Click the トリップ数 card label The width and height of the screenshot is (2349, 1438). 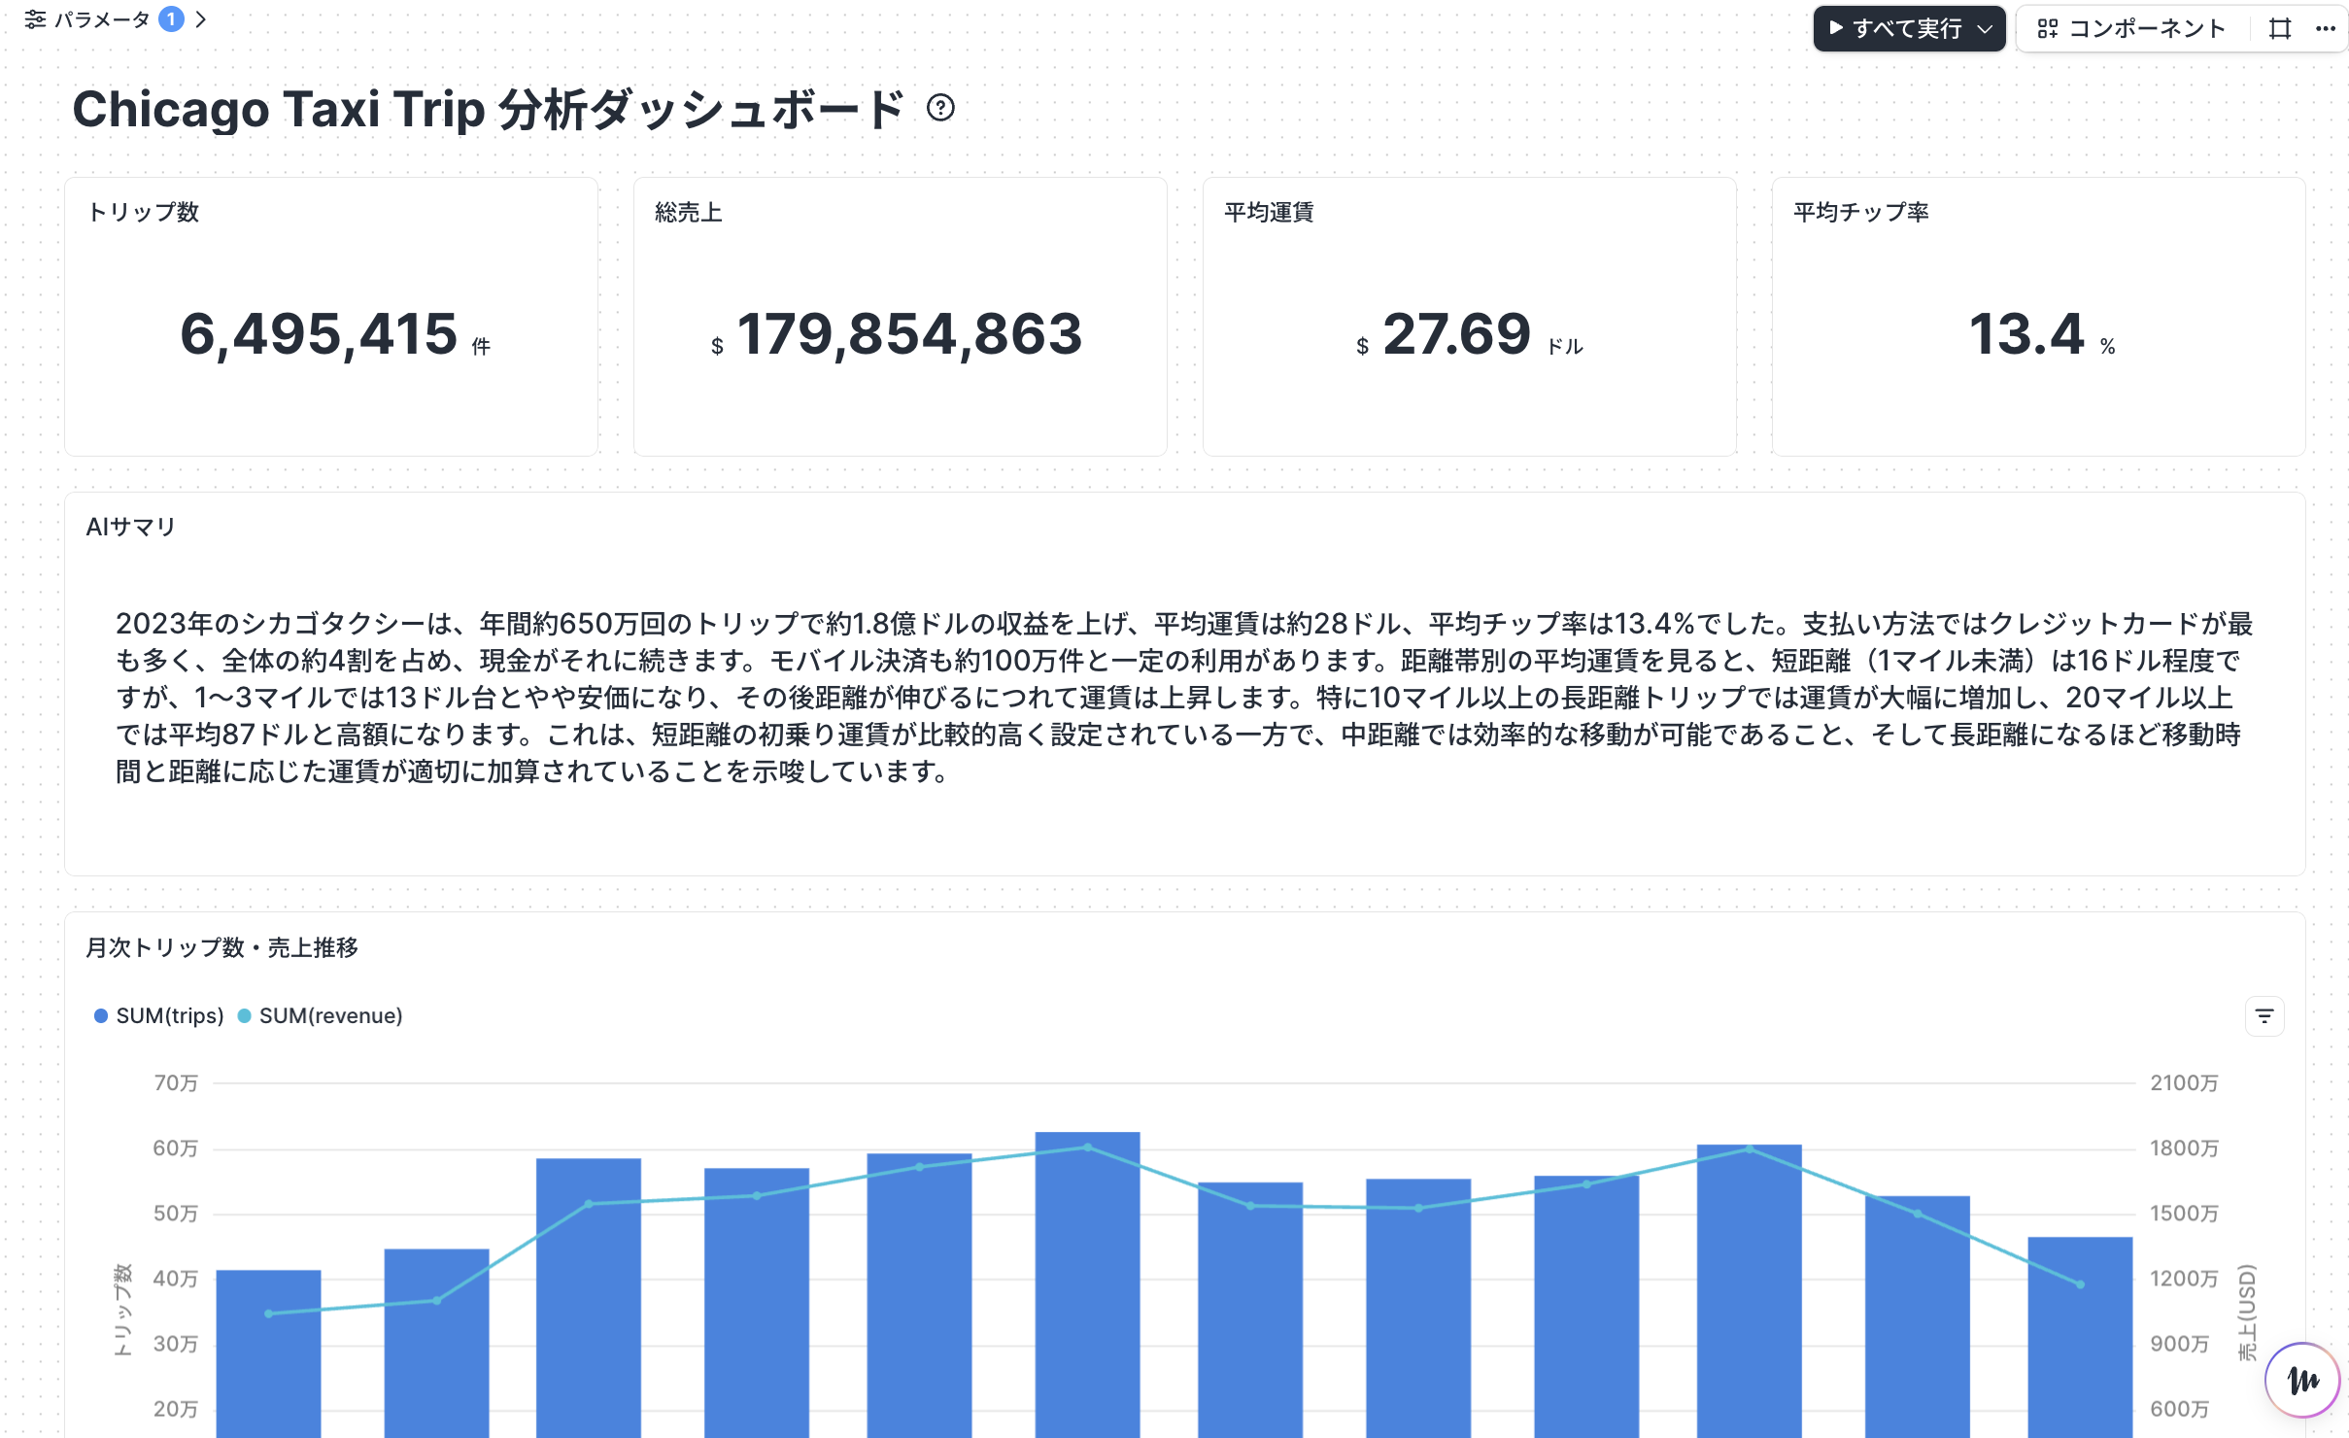point(143,212)
